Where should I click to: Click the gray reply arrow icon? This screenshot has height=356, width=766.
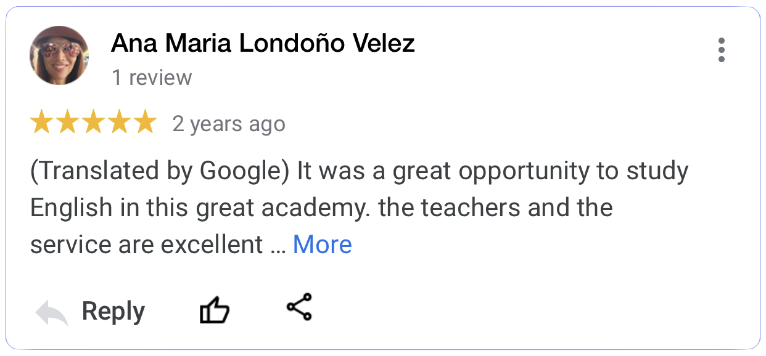(x=51, y=312)
